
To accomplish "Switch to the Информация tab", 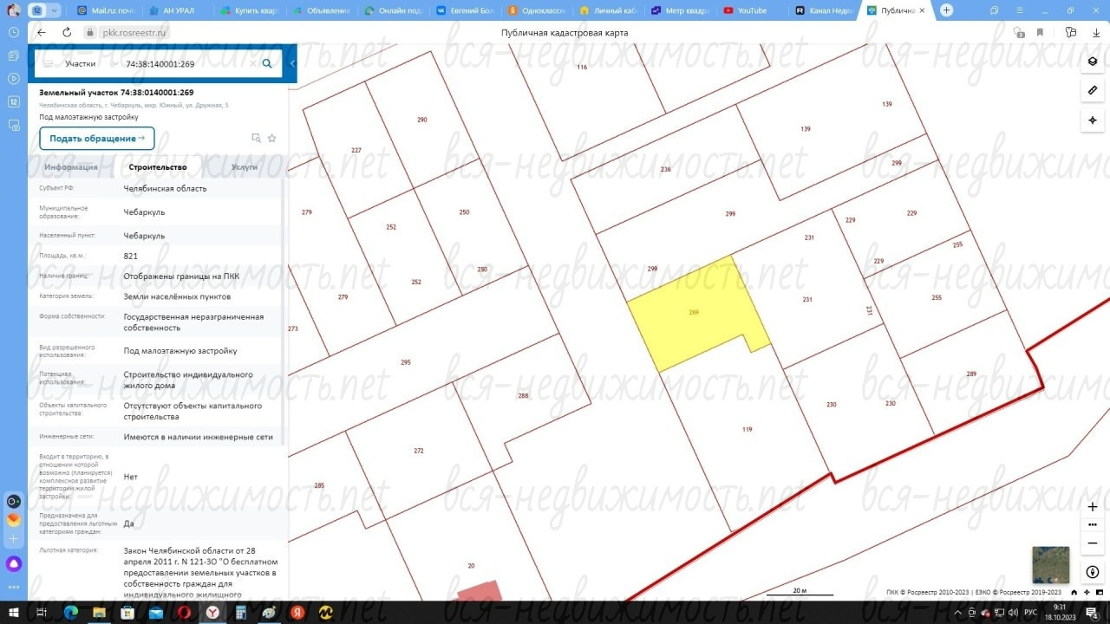I will point(71,167).
